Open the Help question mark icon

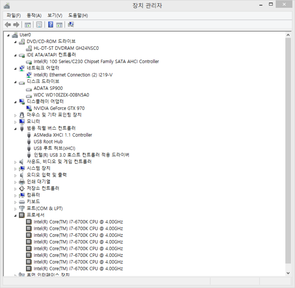pyautogui.click(x=51, y=25)
